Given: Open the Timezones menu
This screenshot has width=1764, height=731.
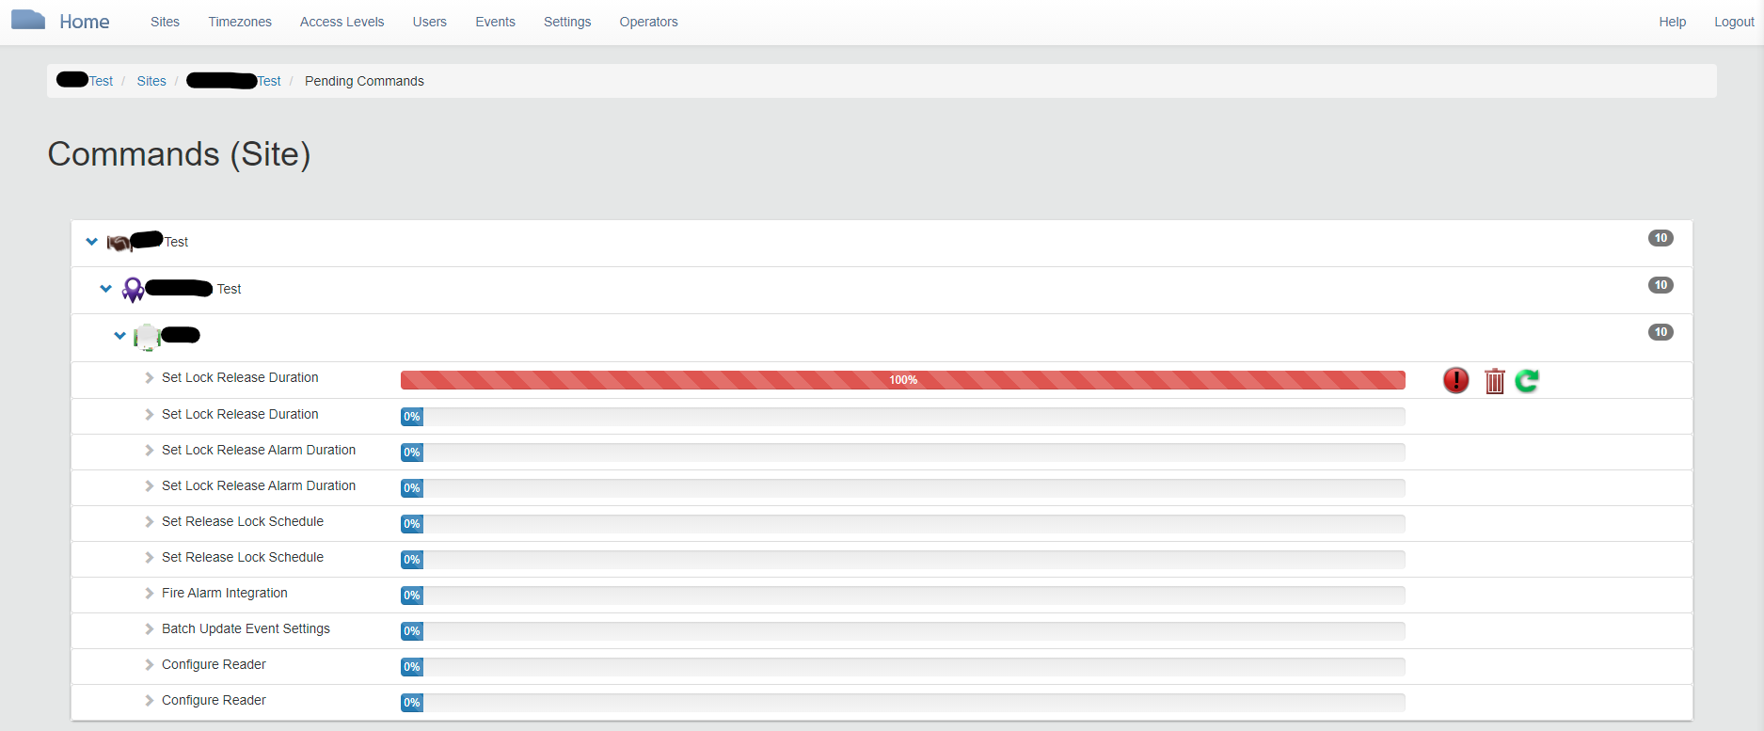Looking at the screenshot, I should click(240, 22).
